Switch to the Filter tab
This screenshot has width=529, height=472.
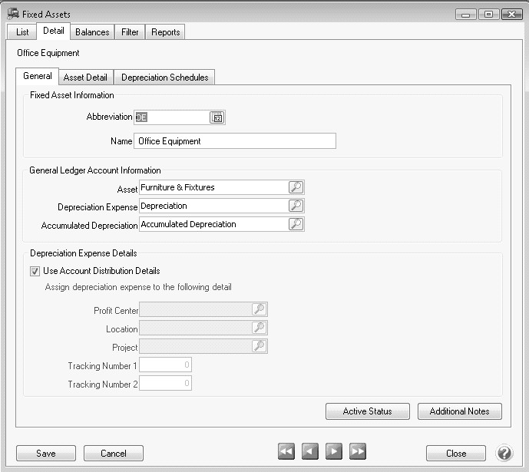[x=130, y=32]
